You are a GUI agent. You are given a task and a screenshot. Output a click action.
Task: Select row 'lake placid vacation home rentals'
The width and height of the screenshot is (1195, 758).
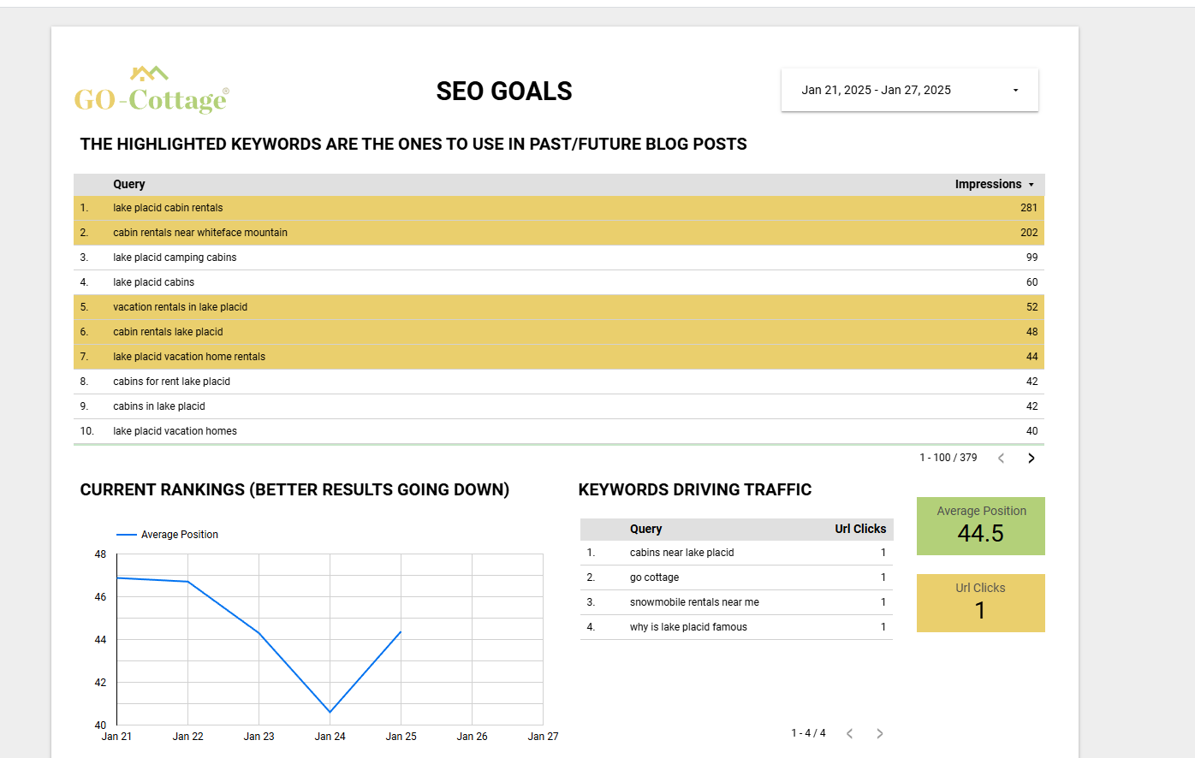coord(559,357)
